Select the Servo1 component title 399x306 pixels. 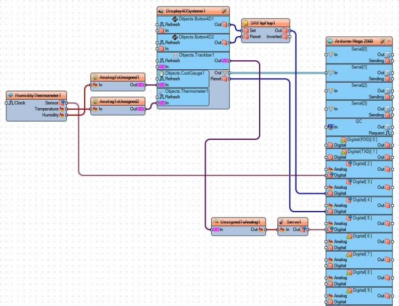(x=294, y=222)
